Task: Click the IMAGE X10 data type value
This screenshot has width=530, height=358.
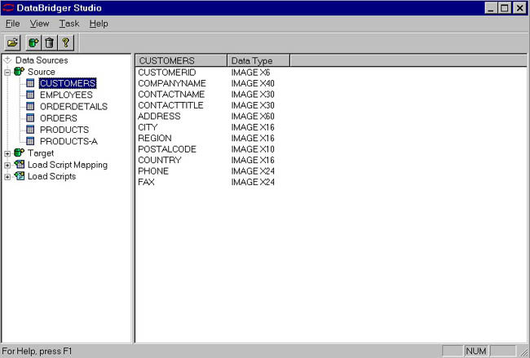Action: (253, 149)
